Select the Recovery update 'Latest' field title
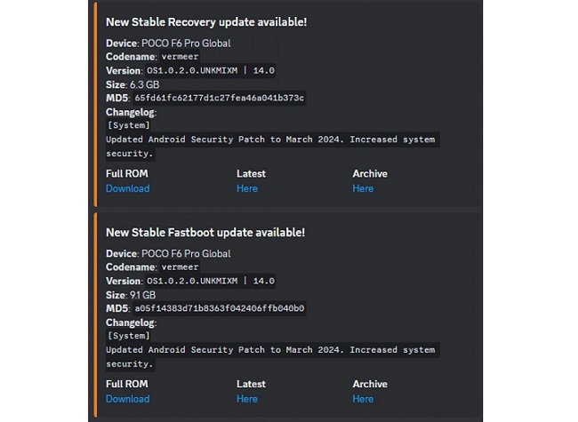Viewport: 578px width, 422px height. tap(251, 173)
